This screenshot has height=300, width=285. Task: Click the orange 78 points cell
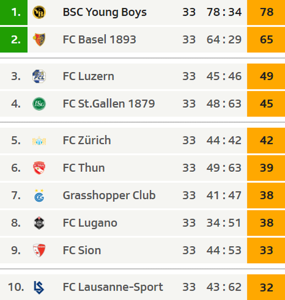[266, 12]
